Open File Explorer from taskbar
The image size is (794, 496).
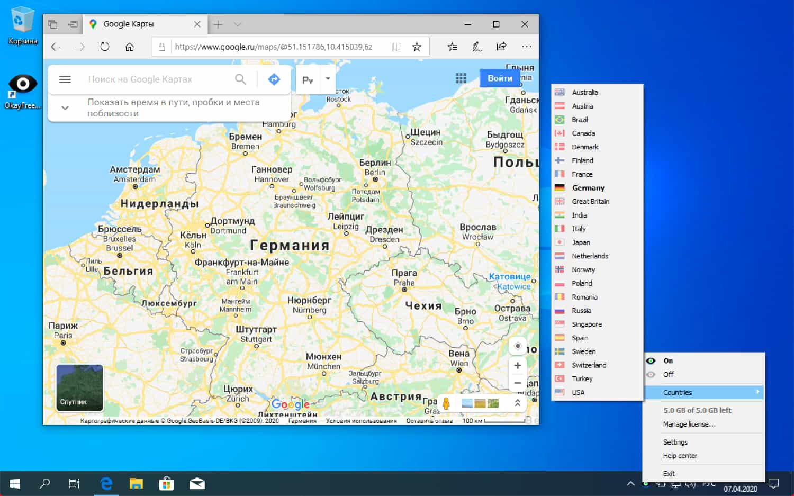(137, 483)
